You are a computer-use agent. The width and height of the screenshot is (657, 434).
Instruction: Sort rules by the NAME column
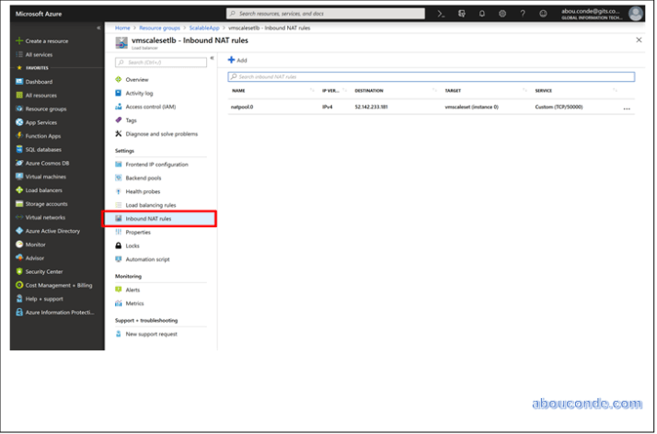point(239,90)
